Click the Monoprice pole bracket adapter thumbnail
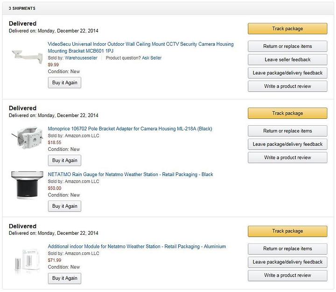 [27, 137]
